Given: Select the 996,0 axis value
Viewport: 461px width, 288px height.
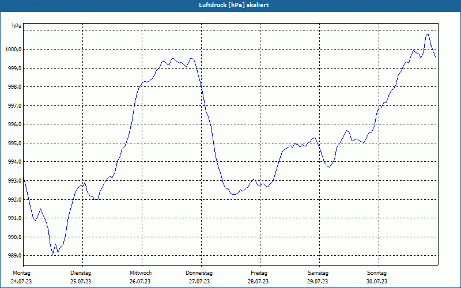Looking at the screenshot, I should [15, 124].
